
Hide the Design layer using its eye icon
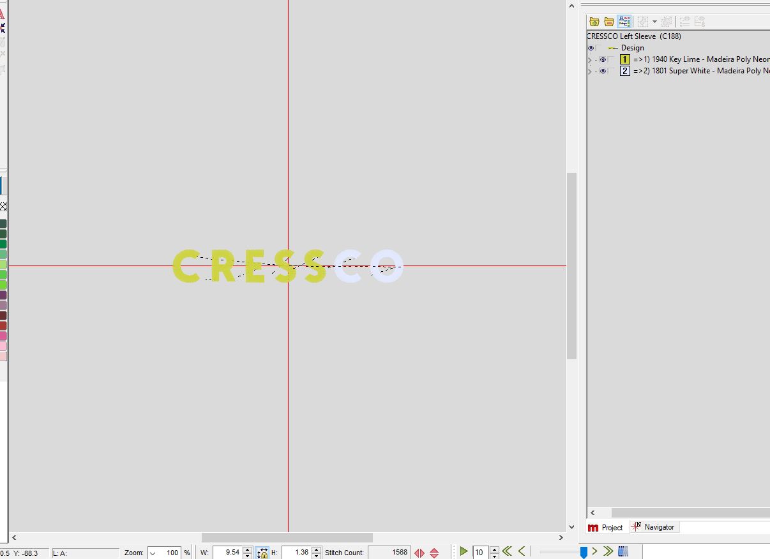[x=591, y=48]
